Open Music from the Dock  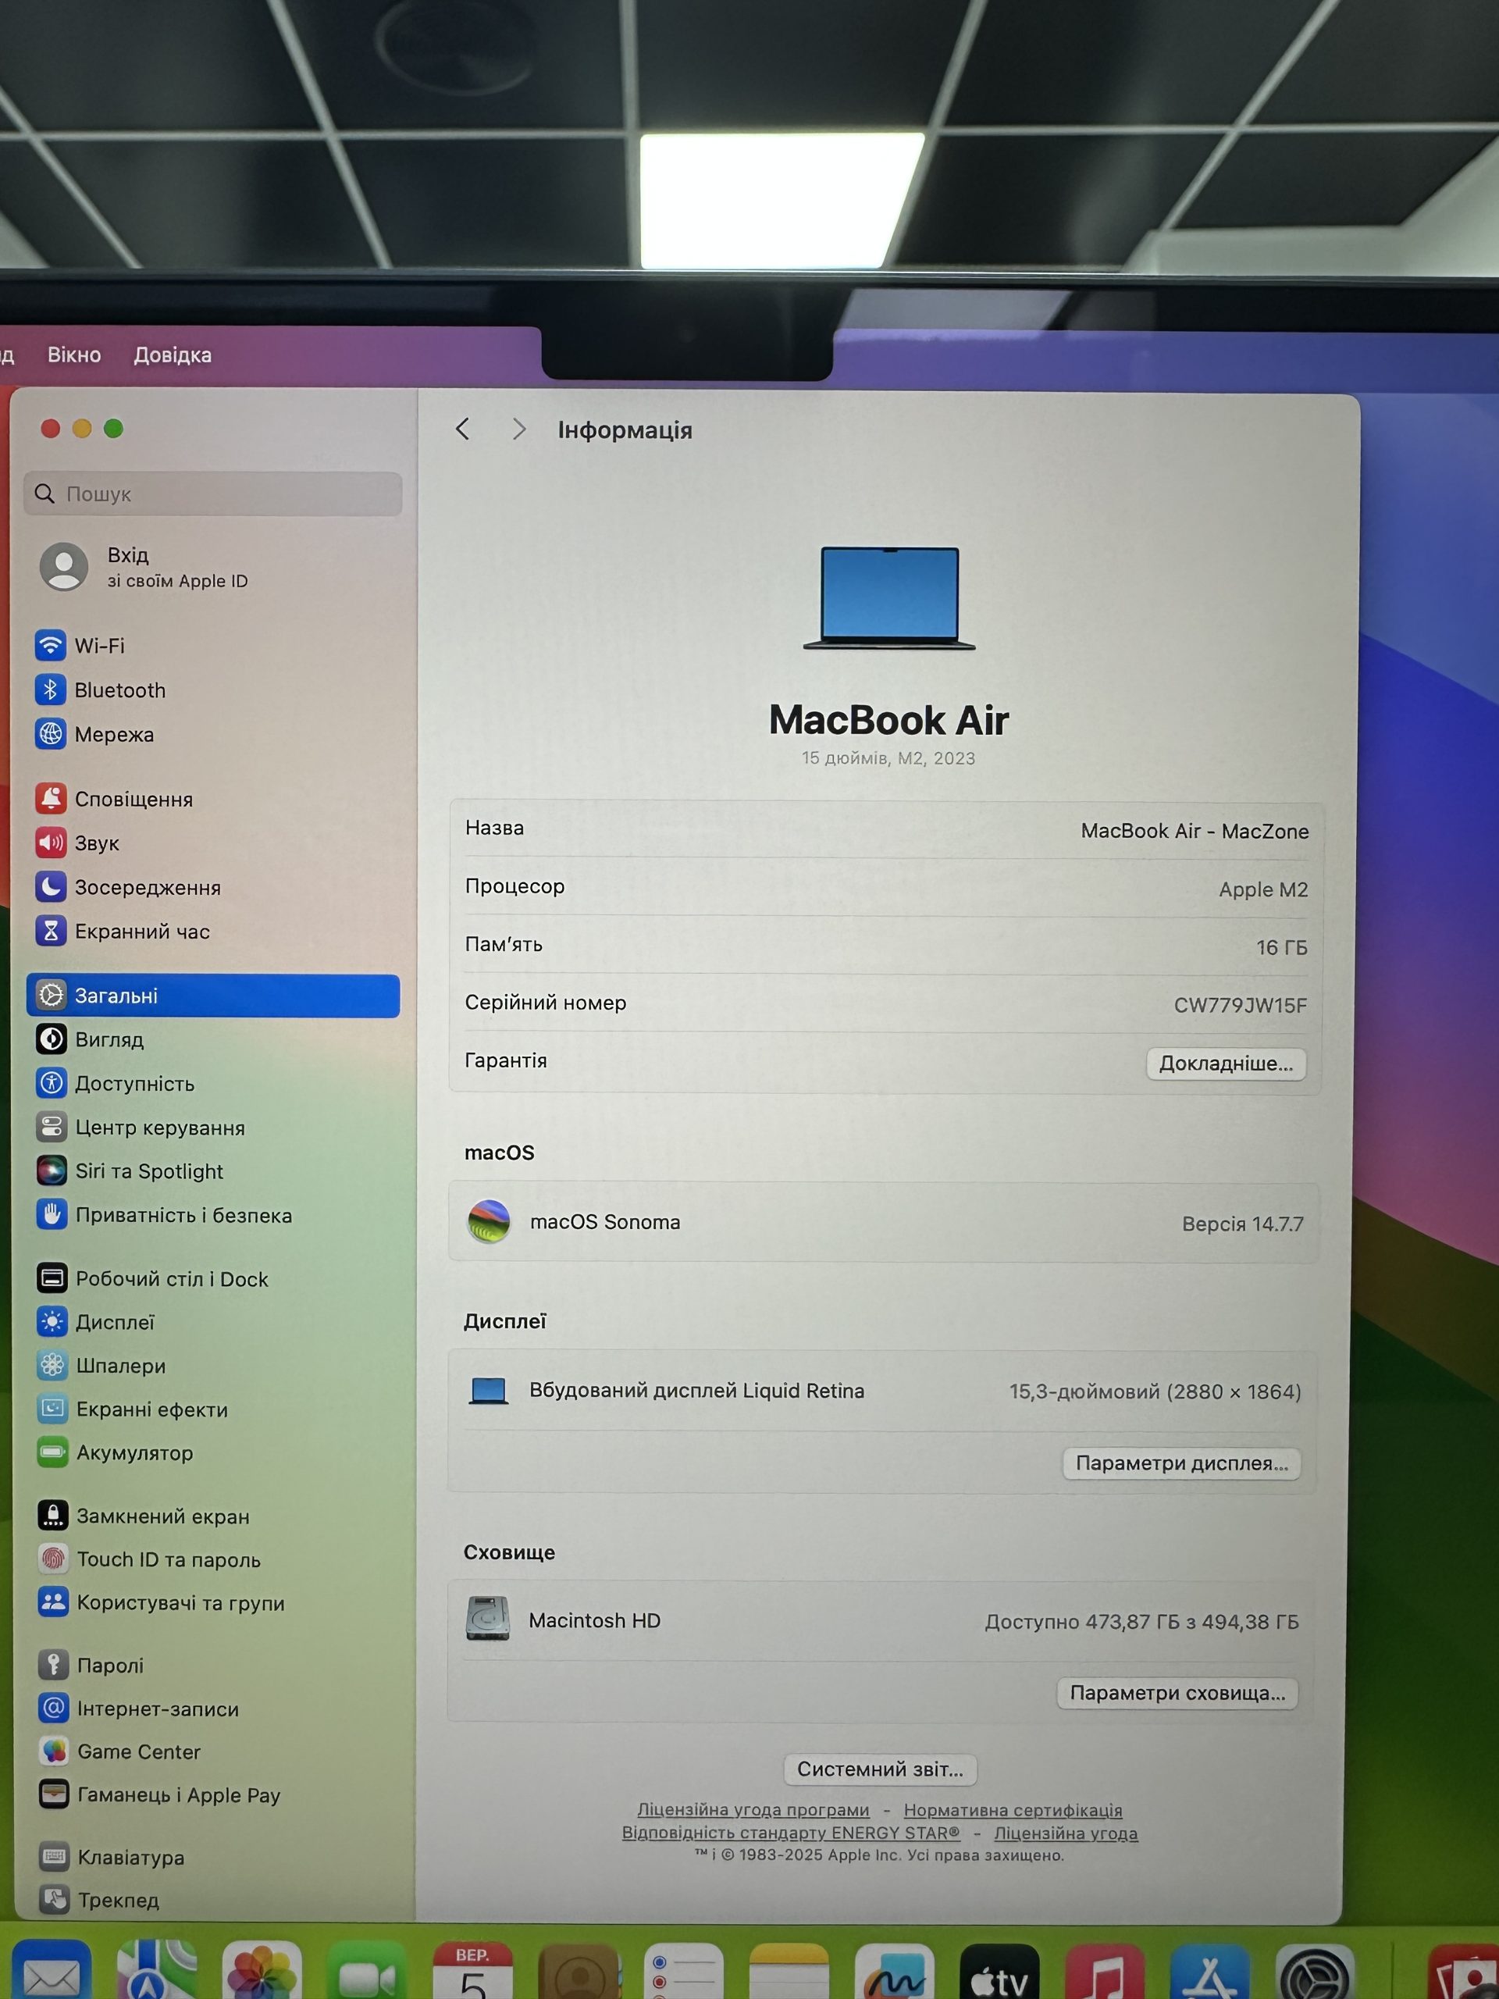(x=1104, y=1972)
